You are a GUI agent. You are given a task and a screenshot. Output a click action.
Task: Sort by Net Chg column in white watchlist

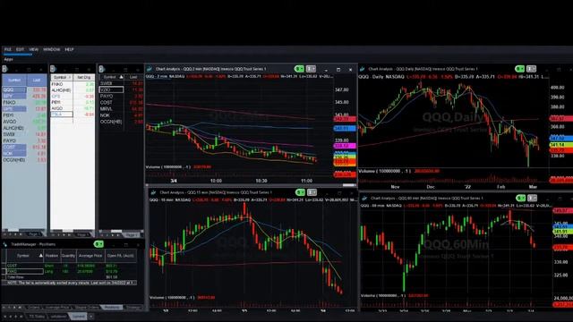[83, 78]
